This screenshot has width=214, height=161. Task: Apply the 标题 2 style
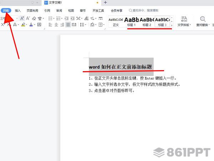(147, 22)
